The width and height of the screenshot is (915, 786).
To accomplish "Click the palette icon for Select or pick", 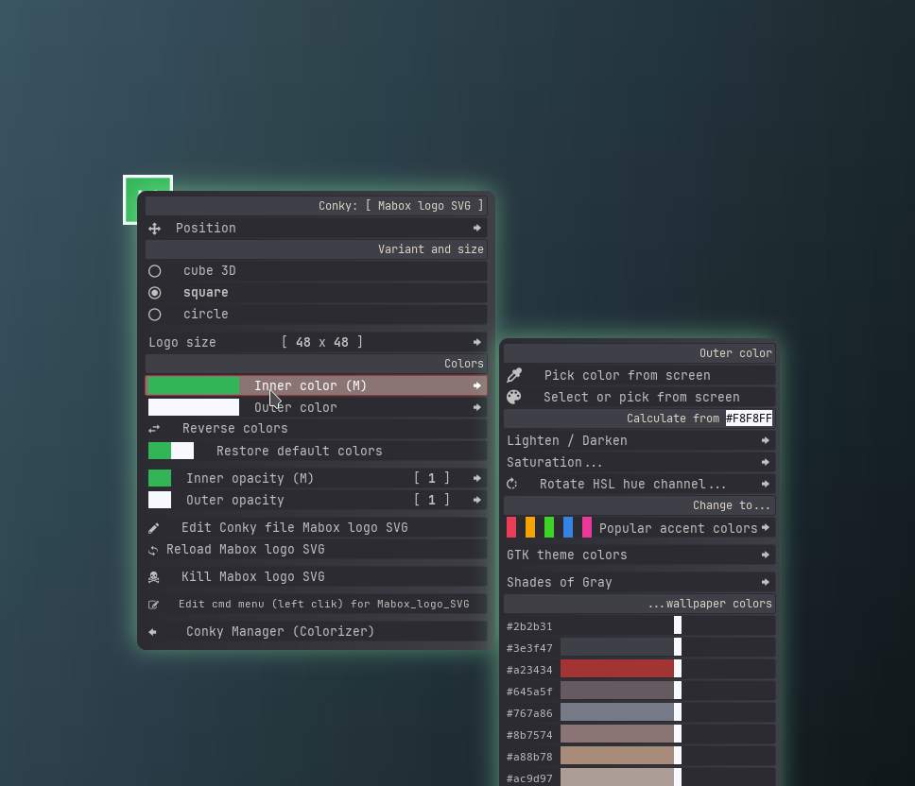I will click(x=514, y=397).
